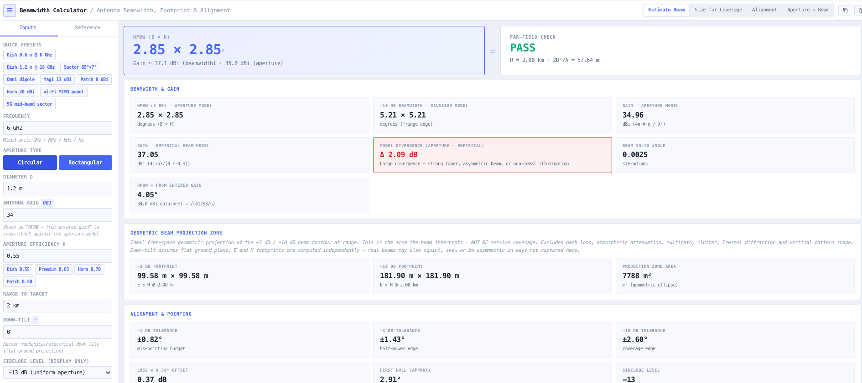Focus the Down-Tilt input field
Screen dimensions: 862x383
tap(57, 332)
